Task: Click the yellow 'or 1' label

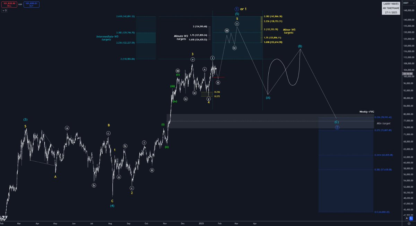Action: click(243, 9)
